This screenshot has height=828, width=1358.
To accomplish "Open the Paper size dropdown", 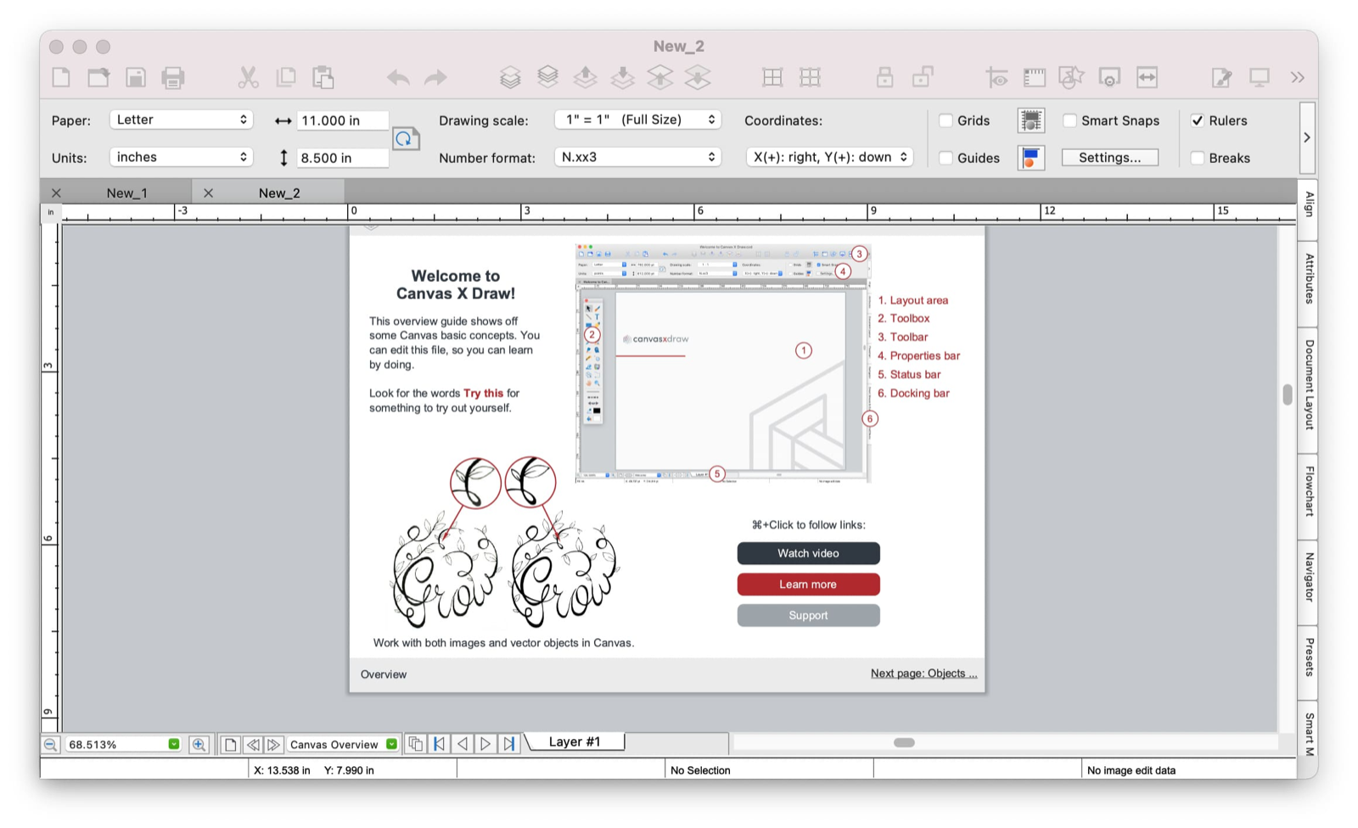I will (182, 120).
